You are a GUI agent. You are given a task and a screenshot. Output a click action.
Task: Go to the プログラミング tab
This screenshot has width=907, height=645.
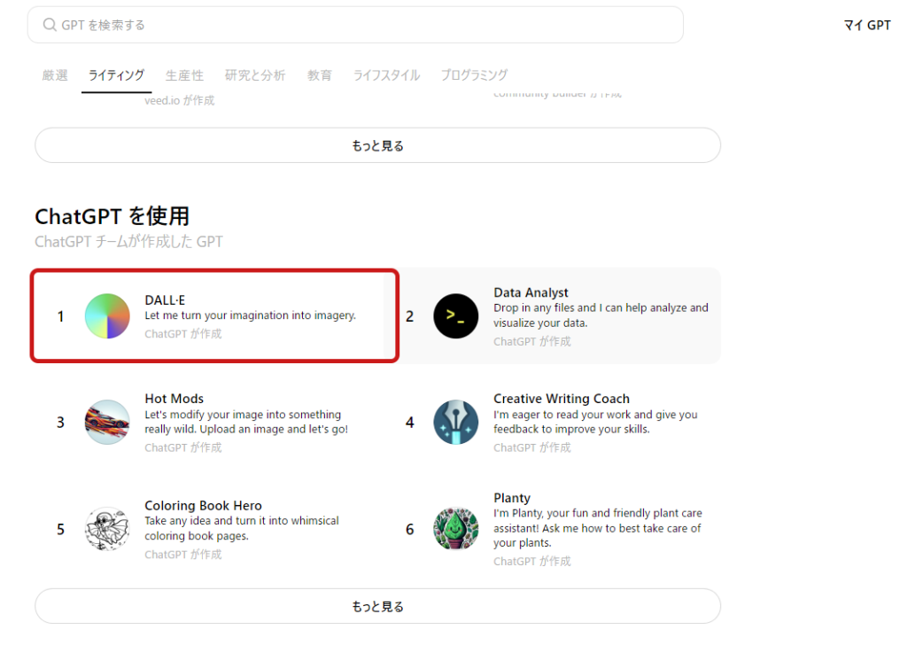click(x=474, y=75)
